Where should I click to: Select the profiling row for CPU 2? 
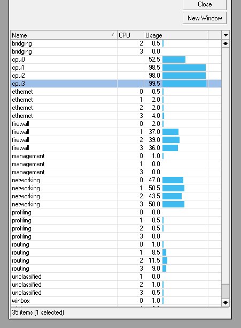click(116, 228)
